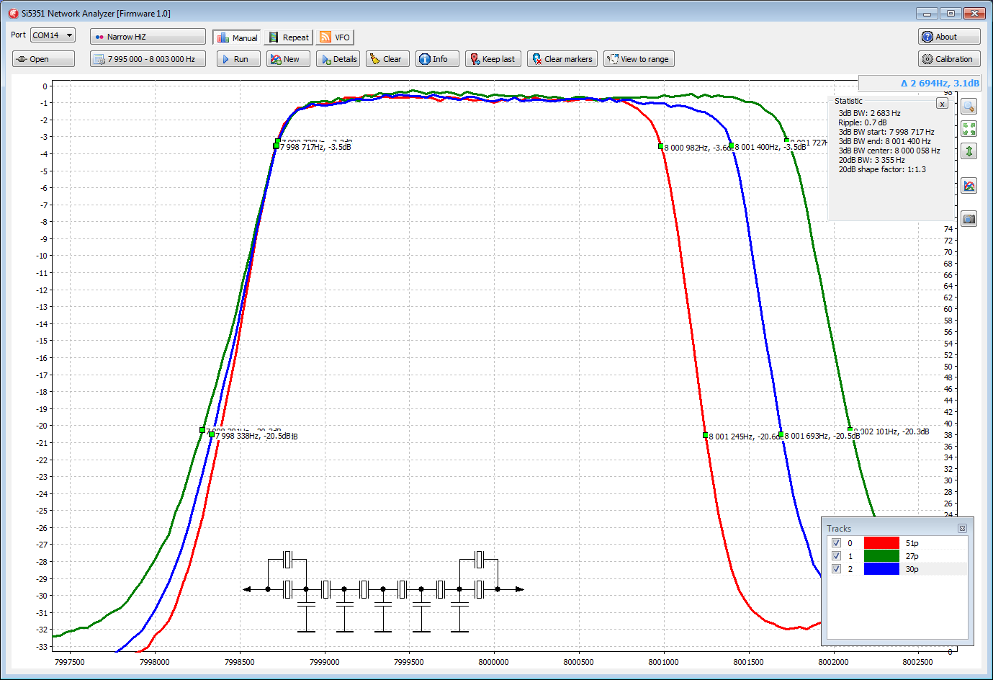Toggle track 1 (27p) visibility checkbox
The image size is (993, 680).
[836, 556]
